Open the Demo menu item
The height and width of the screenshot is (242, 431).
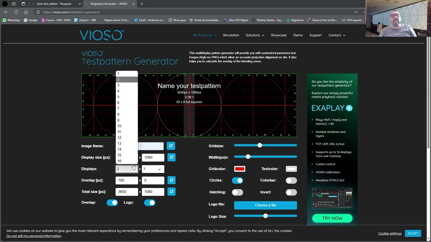298,35
